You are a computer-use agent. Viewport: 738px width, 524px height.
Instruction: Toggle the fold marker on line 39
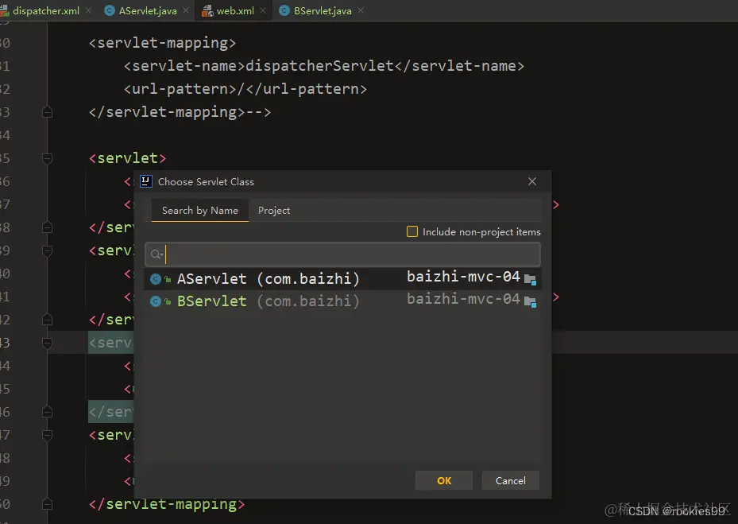(47, 250)
